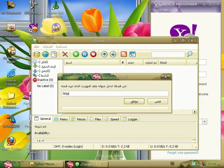Click the حجم column header
The height and width of the screenshot is (168, 224).
(x=135, y=62)
